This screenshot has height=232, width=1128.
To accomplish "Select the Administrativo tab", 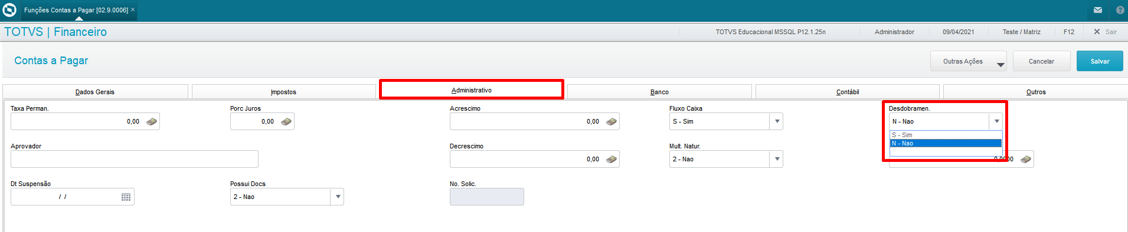I will (x=472, y=90).
